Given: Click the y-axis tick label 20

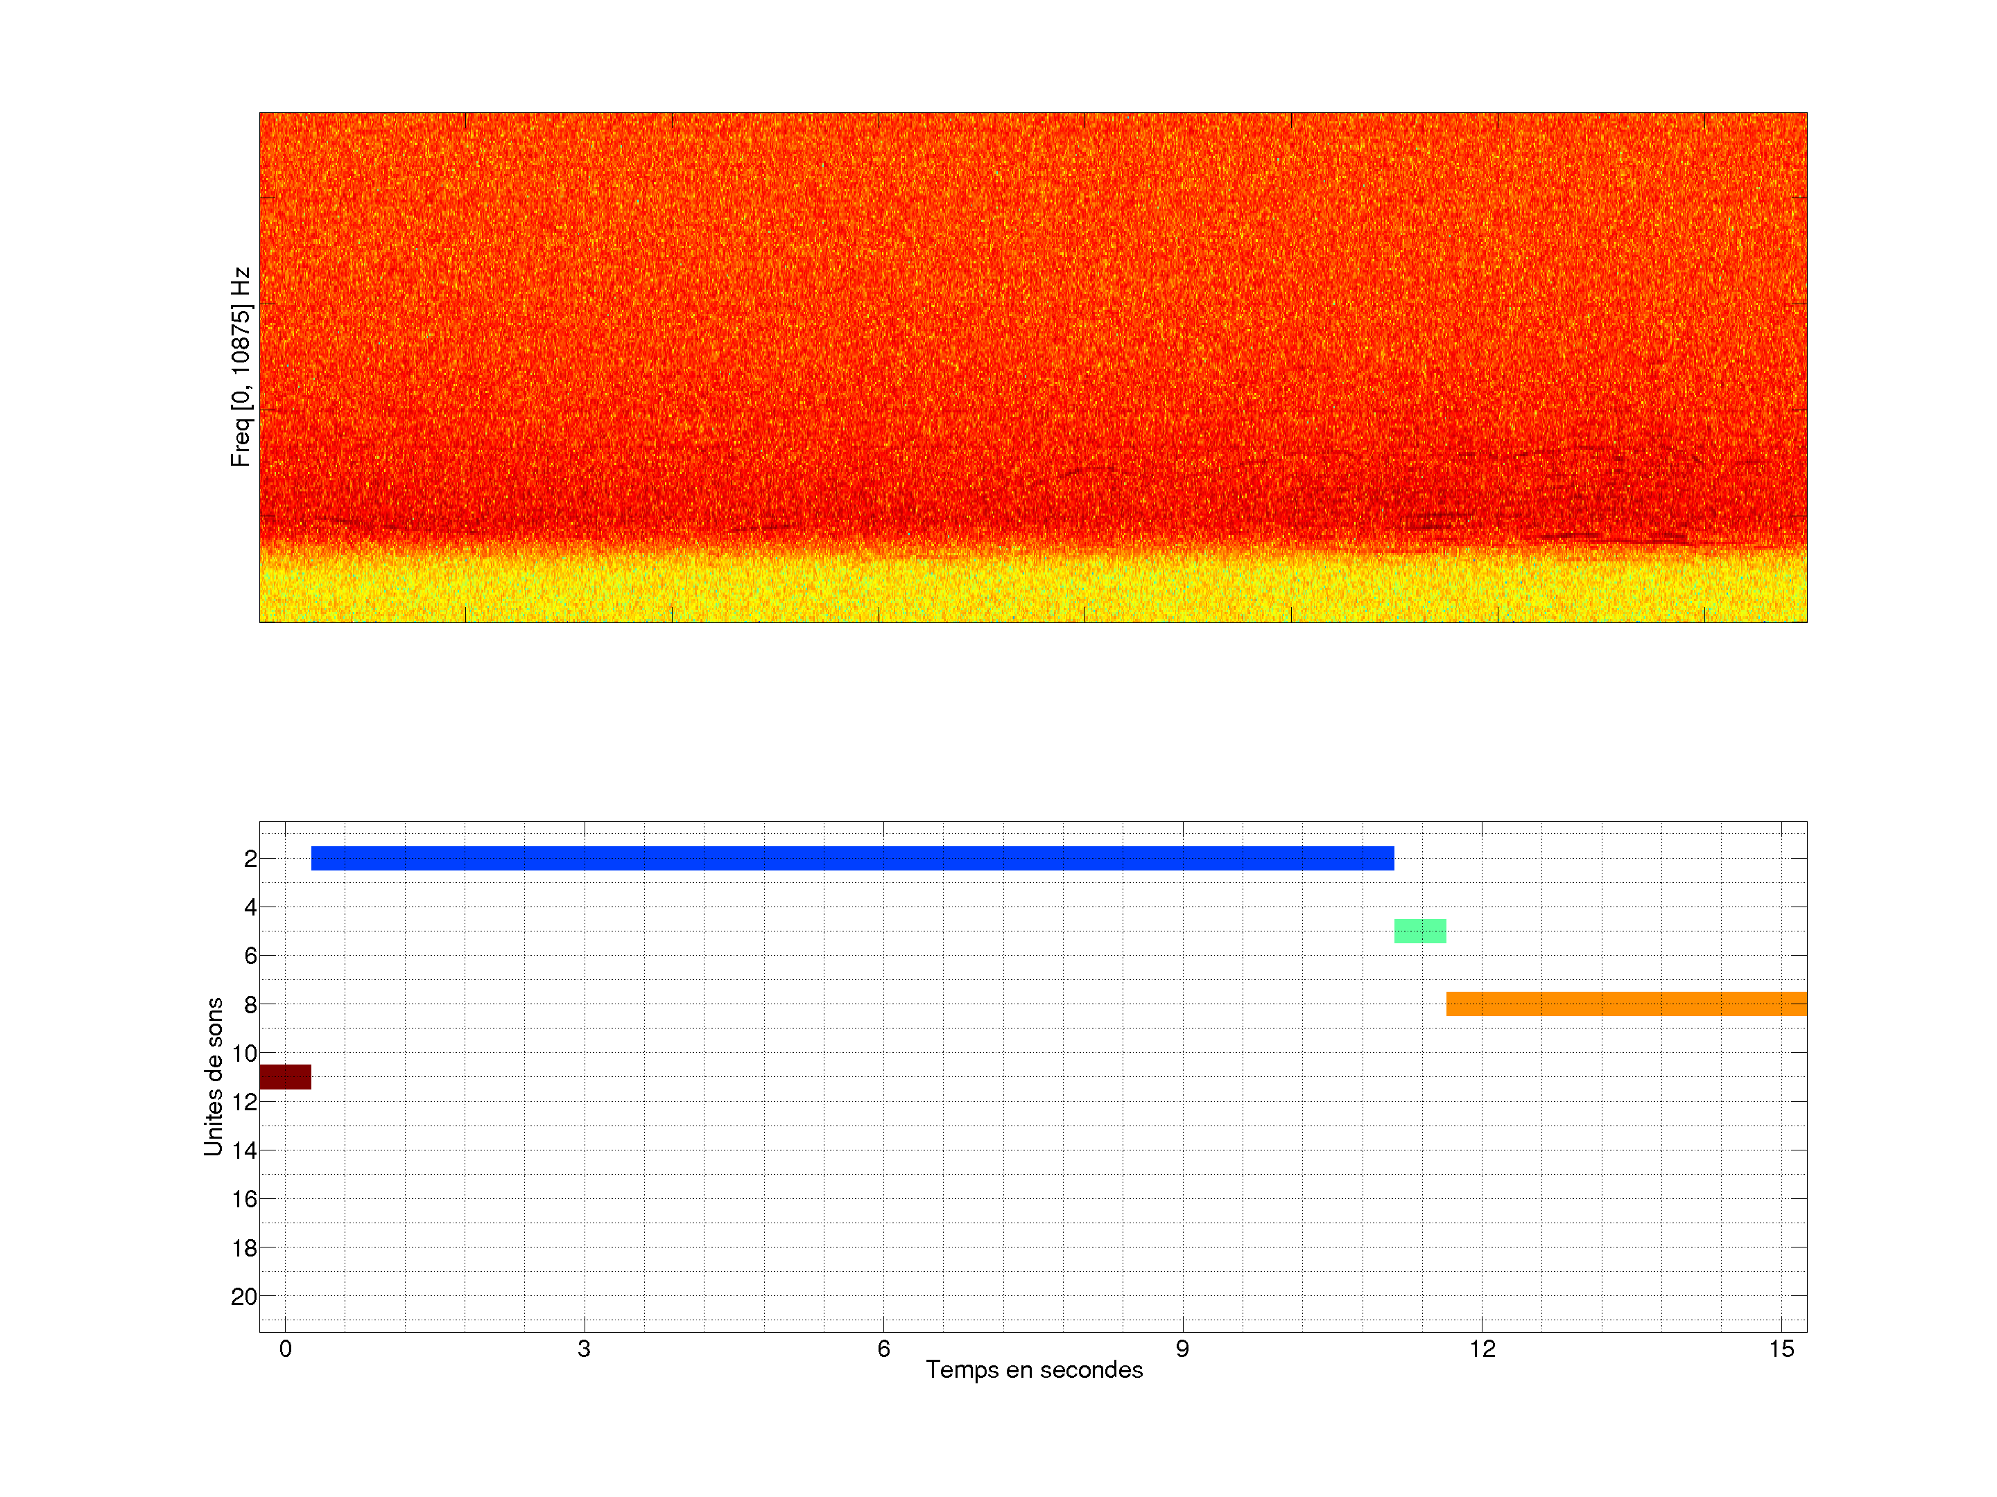Looking at the screenshot, I should click(244, 1297).
